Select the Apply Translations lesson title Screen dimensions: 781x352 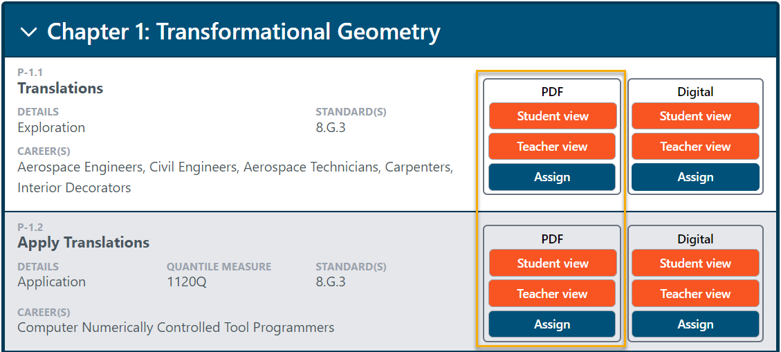pyautogui.click(x=84, y=243)
